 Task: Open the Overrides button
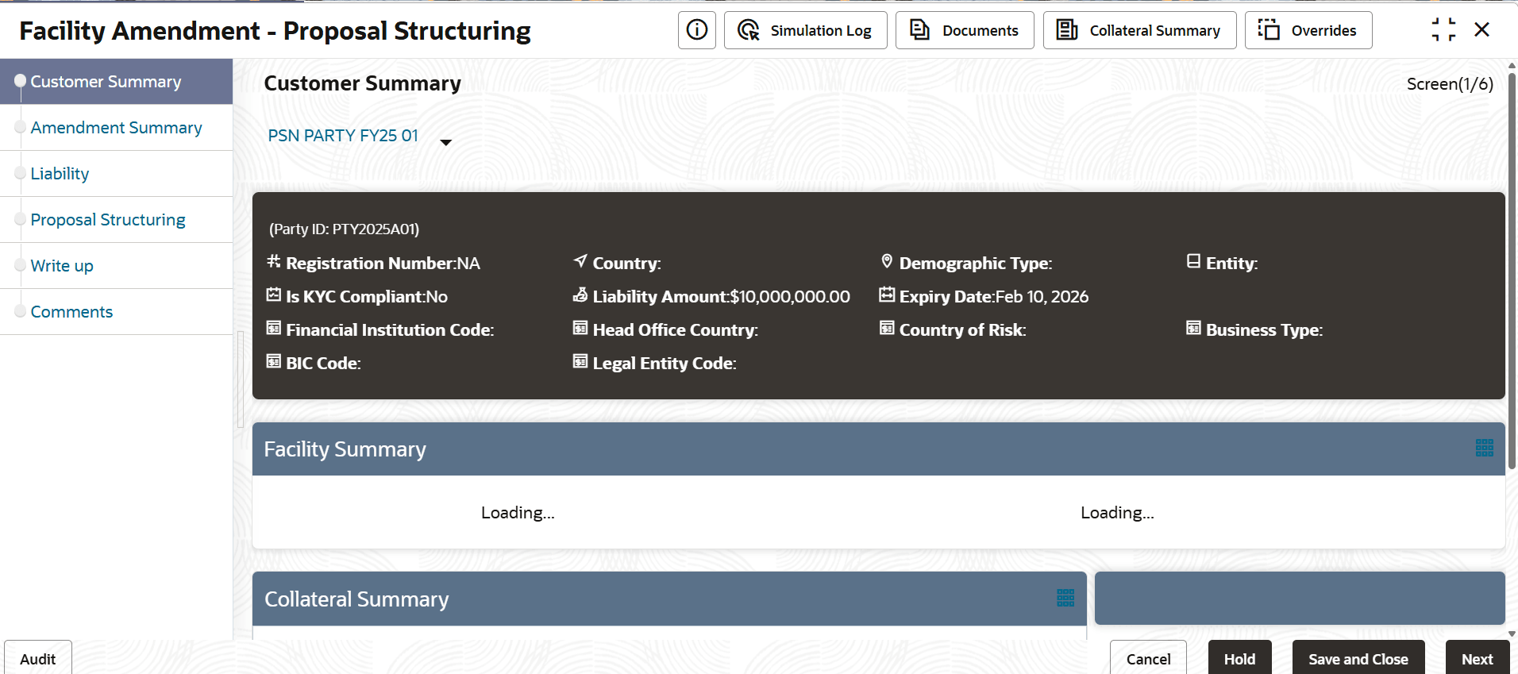point(1308,30)
